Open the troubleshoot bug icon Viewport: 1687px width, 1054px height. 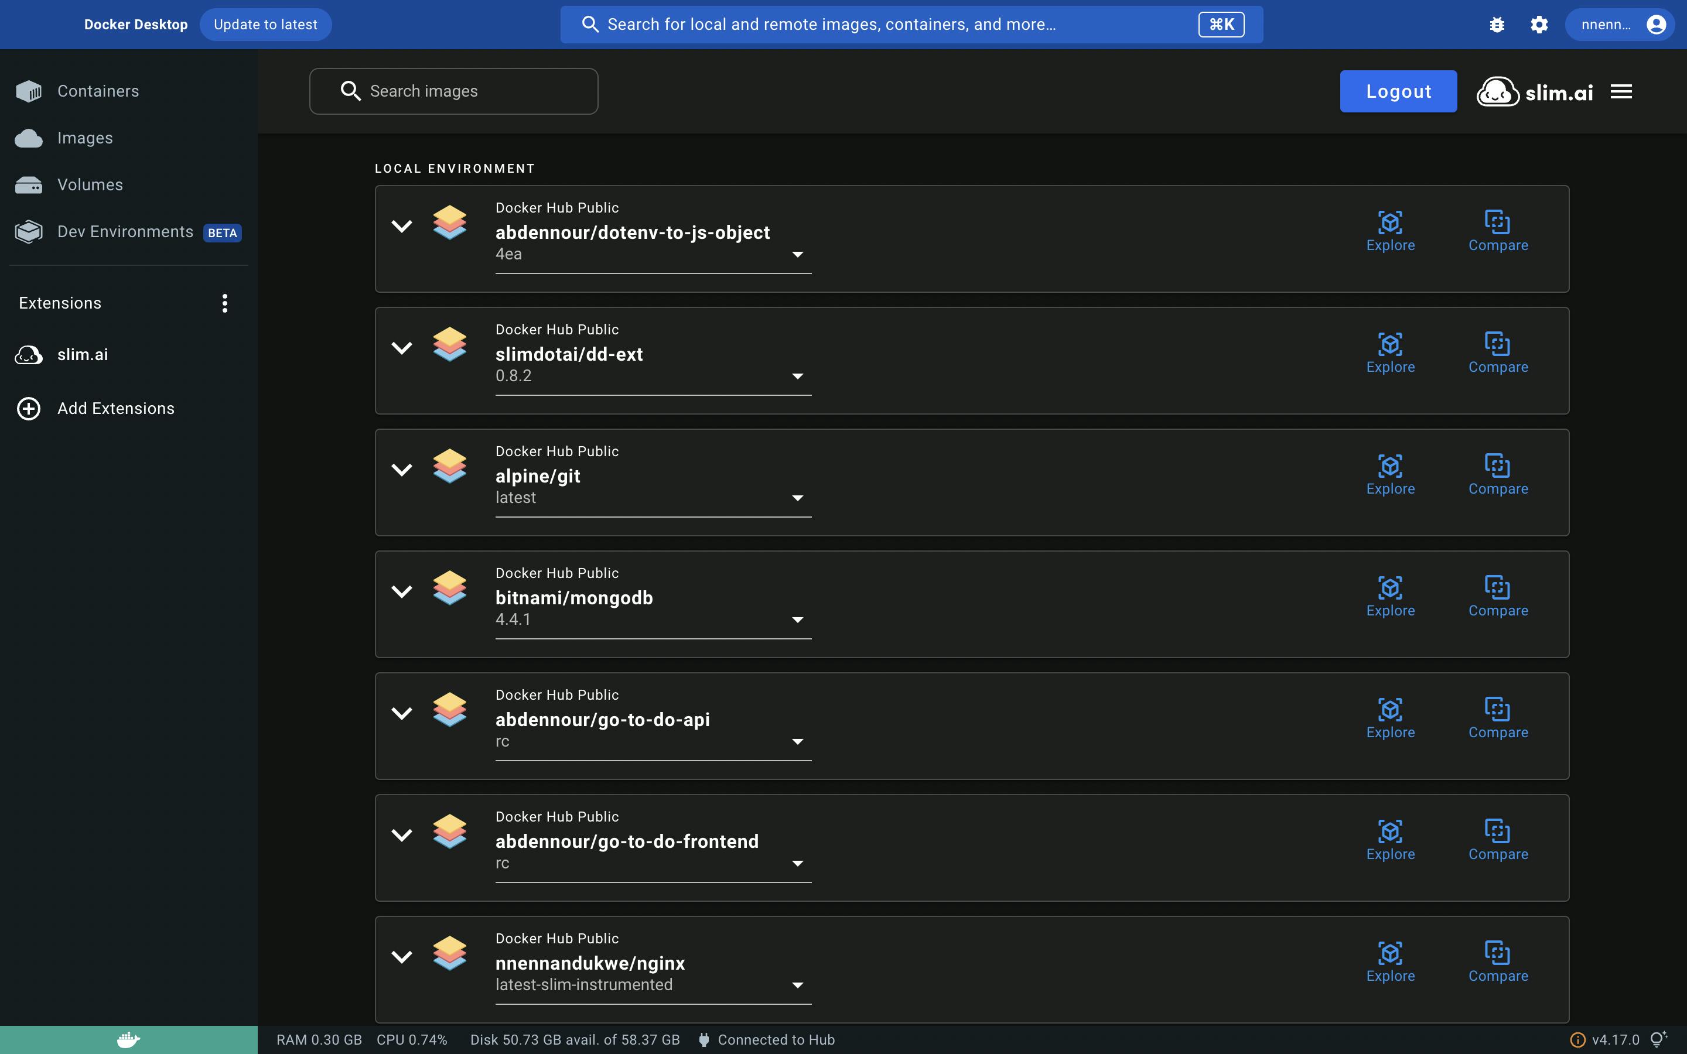pos(1497,25)
